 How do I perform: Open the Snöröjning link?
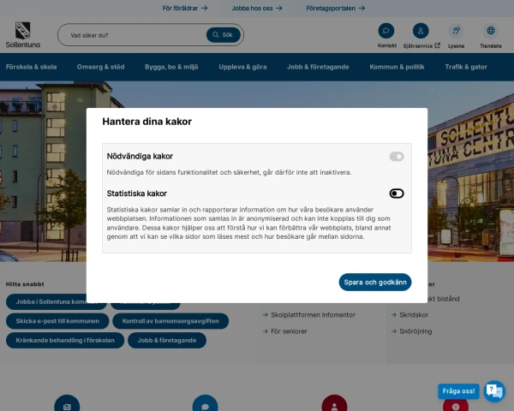(415, 331)
